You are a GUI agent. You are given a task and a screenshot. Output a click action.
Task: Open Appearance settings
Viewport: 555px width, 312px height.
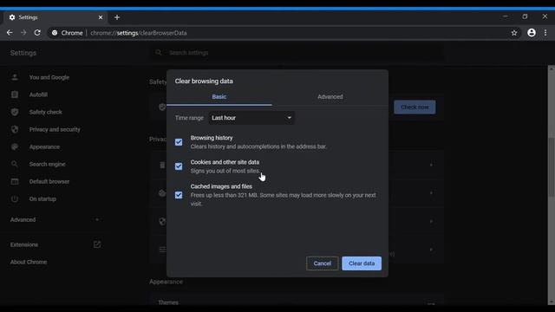[44, 146]
